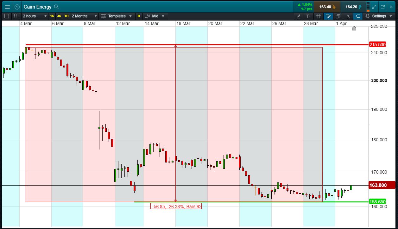398x229 pixels.
Task: Expand chart to full screen
Action: pos(374,7)
